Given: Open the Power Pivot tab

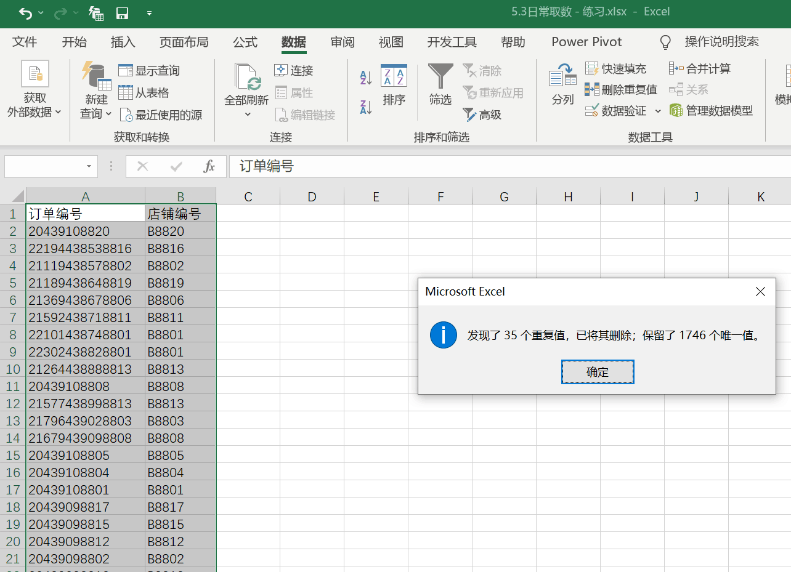Looking at the screenshot, I should point(586,42).
